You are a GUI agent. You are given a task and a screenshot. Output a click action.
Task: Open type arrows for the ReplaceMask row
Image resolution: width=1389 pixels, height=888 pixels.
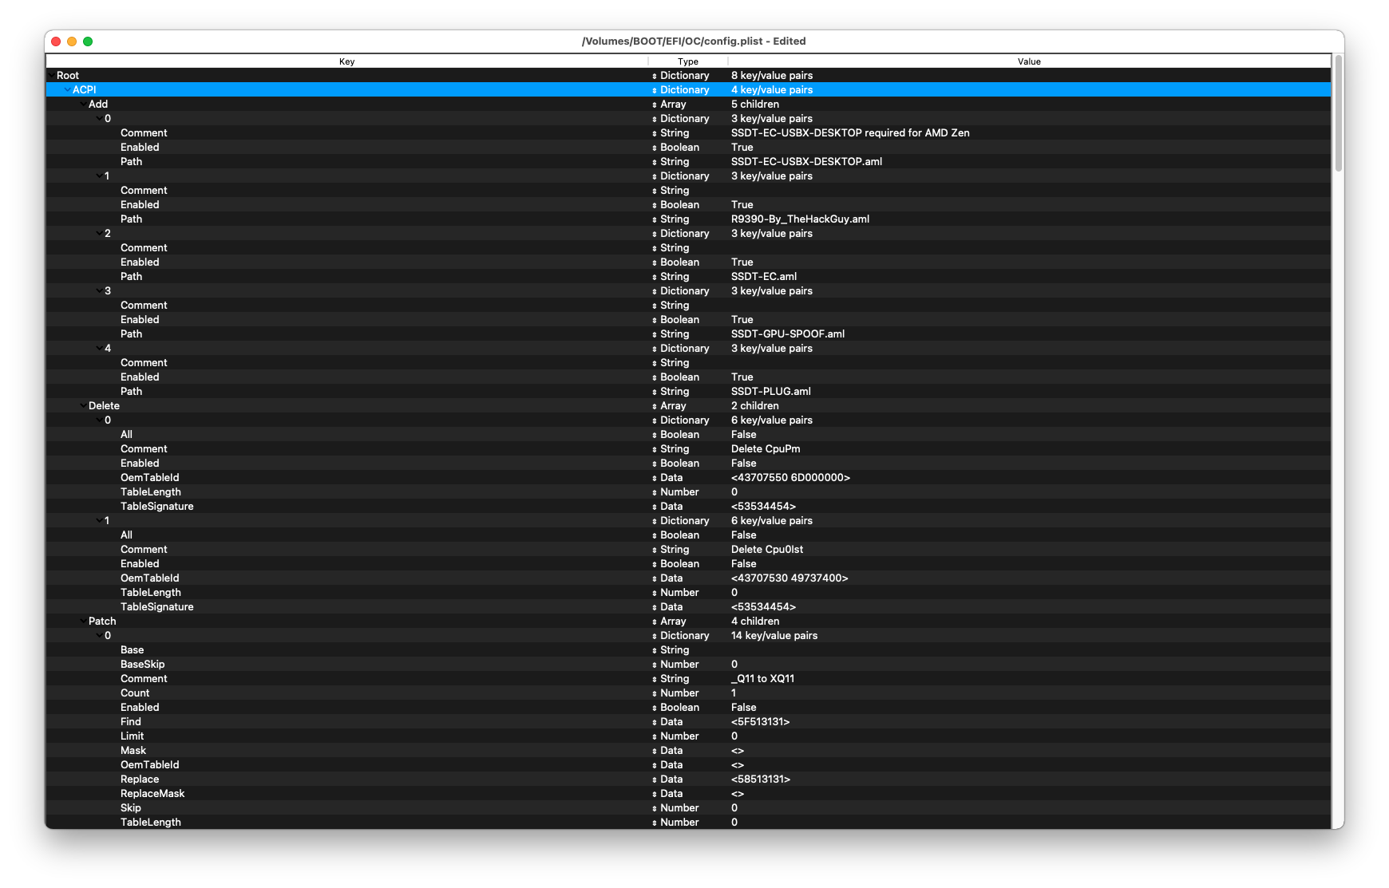pyautogui.click(x=655, y=794)
